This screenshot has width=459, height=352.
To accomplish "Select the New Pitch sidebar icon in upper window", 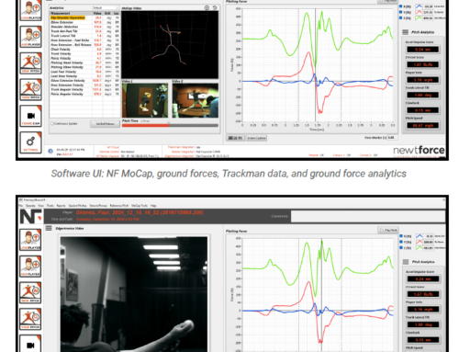I will (30, 63).
